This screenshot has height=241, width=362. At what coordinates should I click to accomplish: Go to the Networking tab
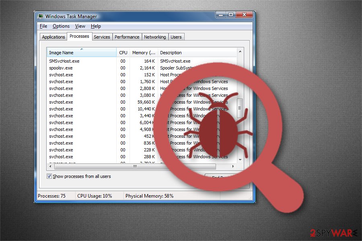pyautogui.click(x=155, y=37)
